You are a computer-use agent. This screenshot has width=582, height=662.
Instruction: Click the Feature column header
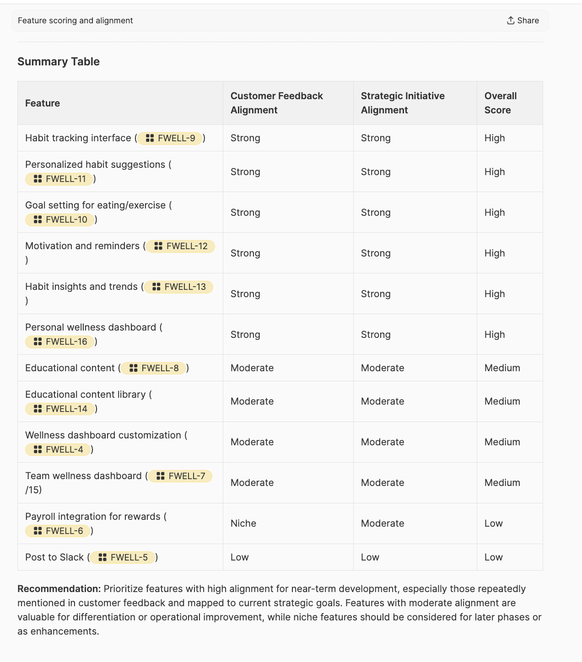click(x=43, y=103)
